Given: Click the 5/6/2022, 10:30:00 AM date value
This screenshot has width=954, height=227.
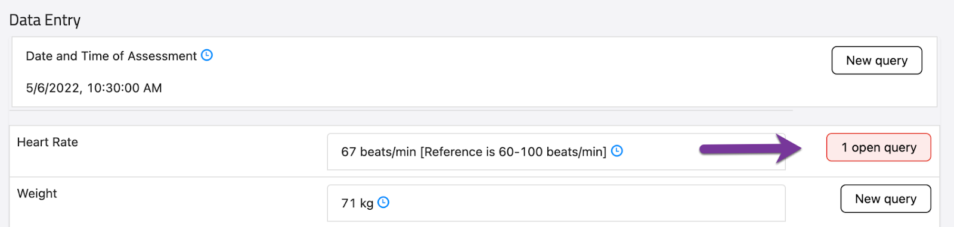Looking at the screenshot, I should (94, 88).
